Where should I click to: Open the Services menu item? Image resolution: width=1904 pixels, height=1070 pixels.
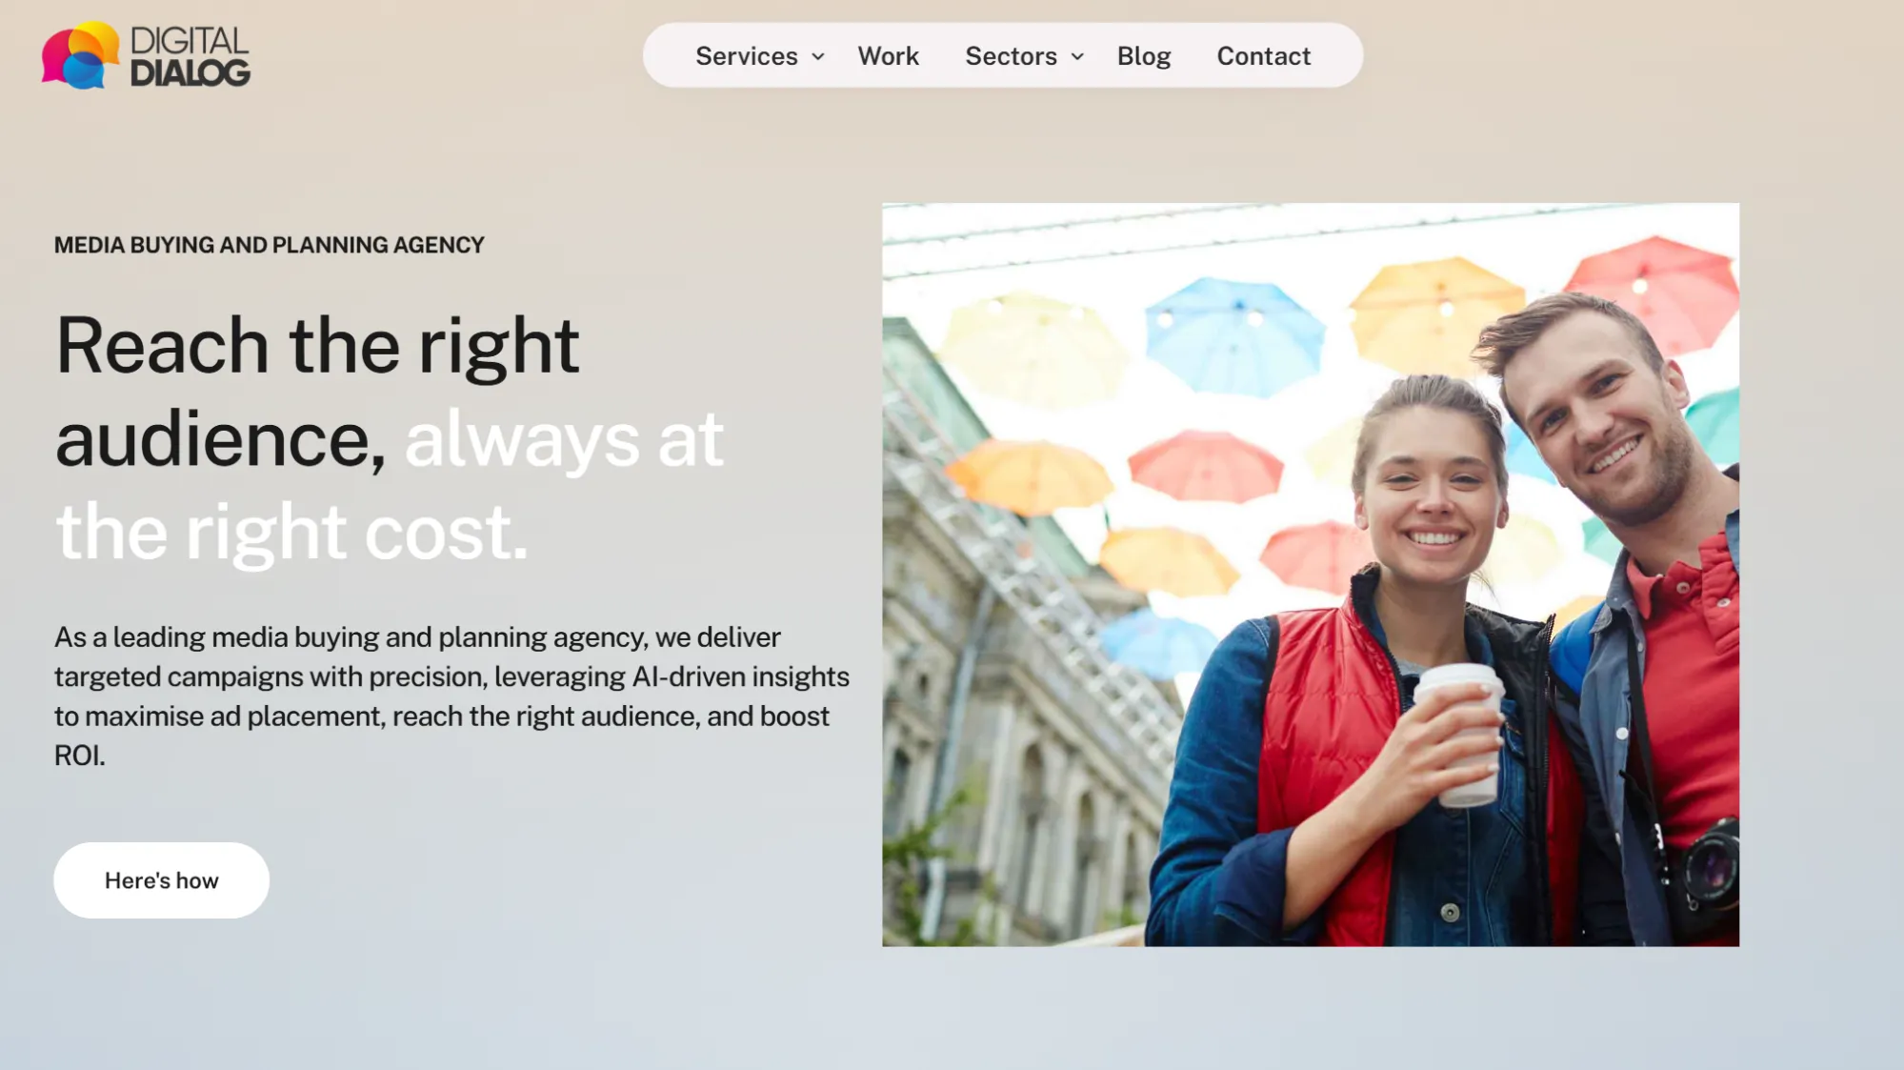click(x=746, y=56)
